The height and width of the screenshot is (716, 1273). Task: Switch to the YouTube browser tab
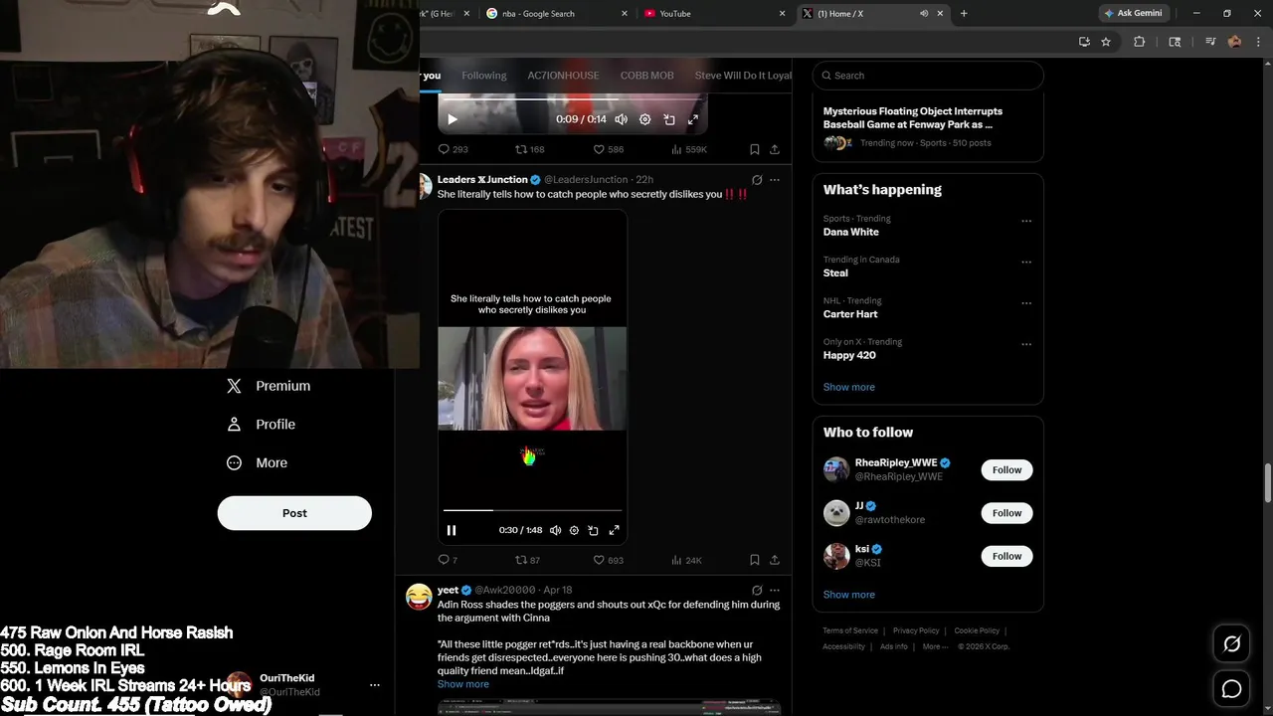pos(712,13)
